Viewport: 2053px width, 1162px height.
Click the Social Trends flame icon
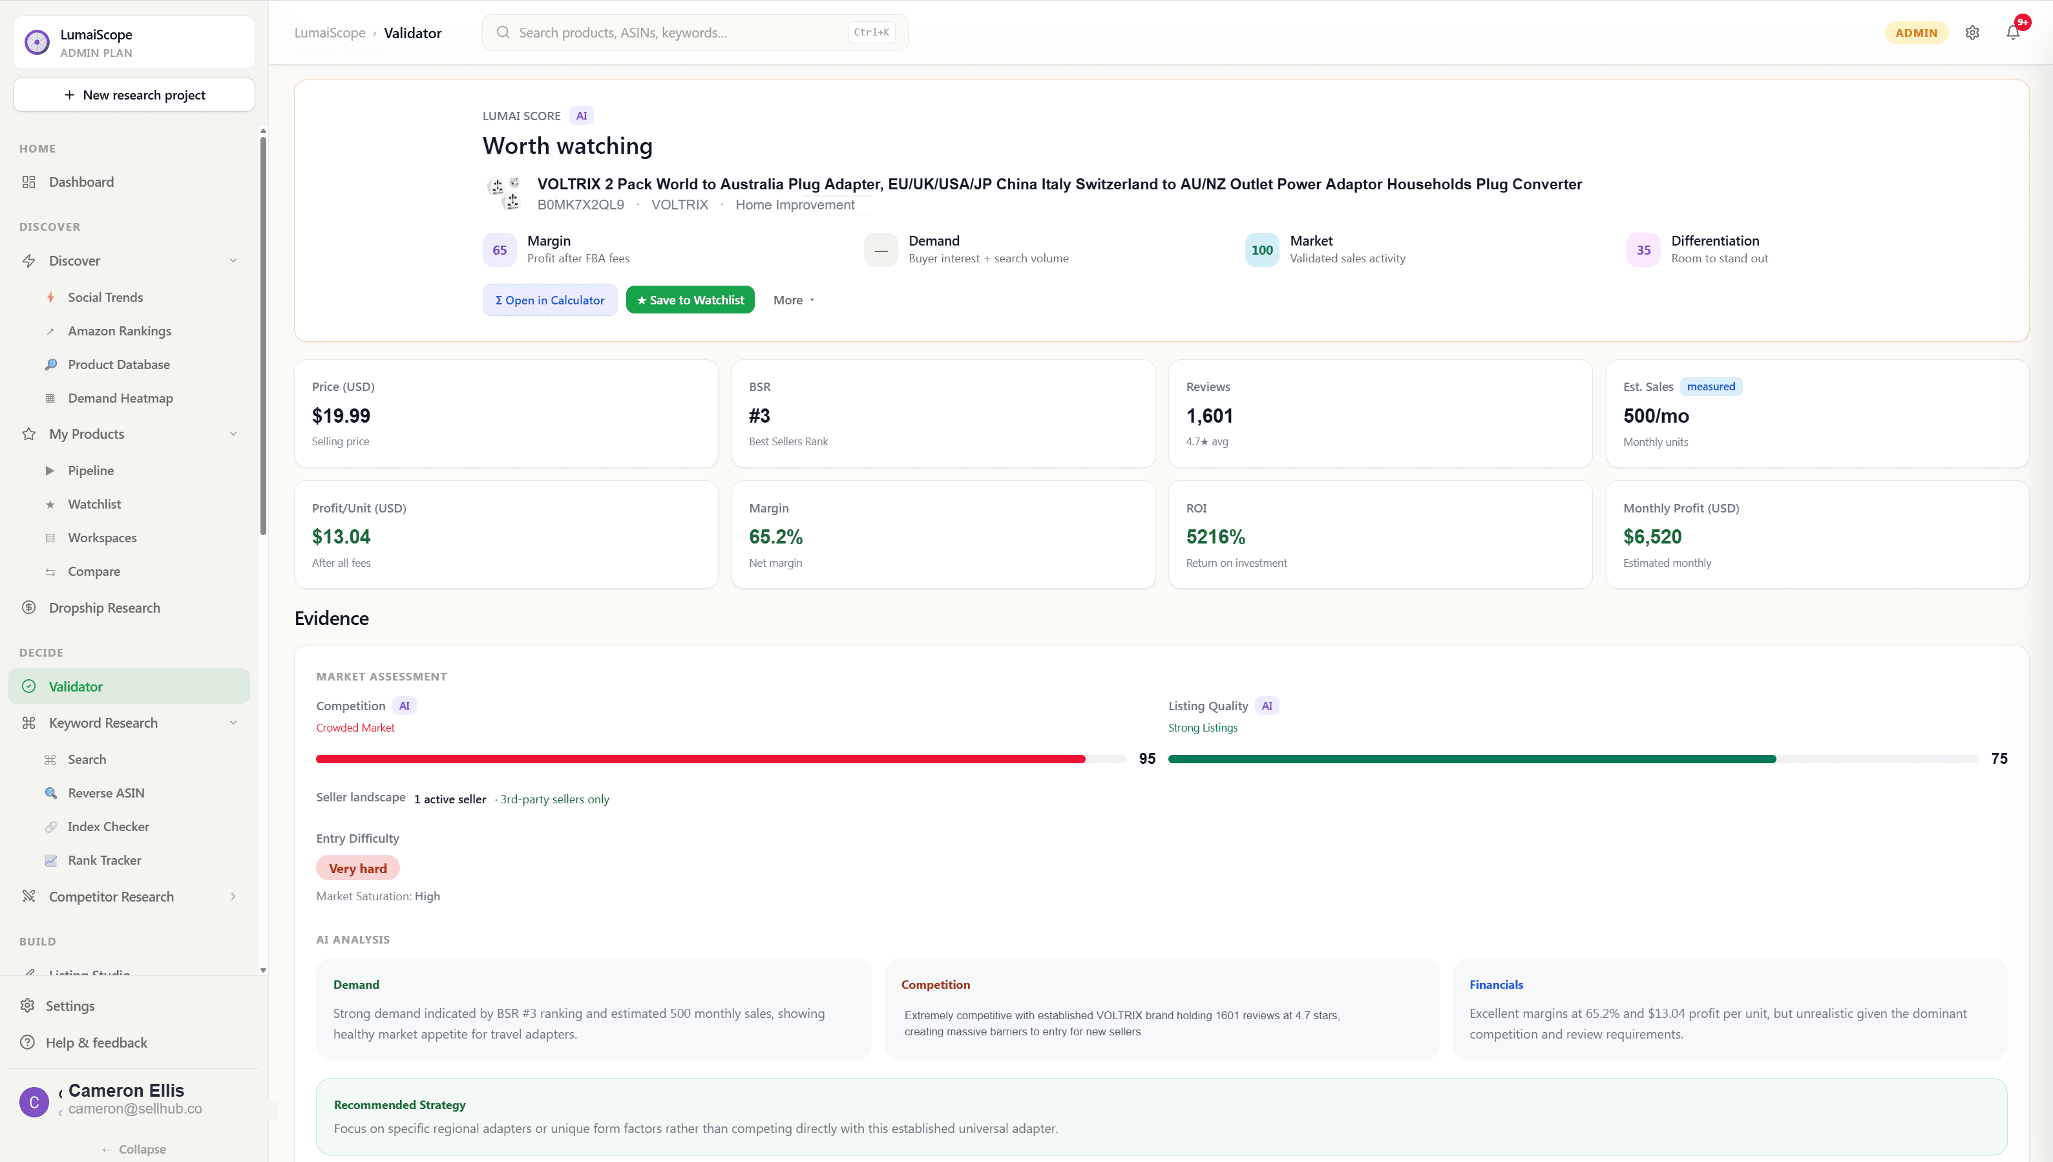(x=50, y=297)
